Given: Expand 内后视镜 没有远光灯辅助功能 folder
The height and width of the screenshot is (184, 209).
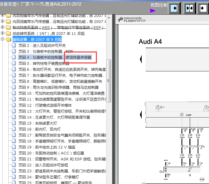Looking at the screenshot, I should tap(2, 21).
